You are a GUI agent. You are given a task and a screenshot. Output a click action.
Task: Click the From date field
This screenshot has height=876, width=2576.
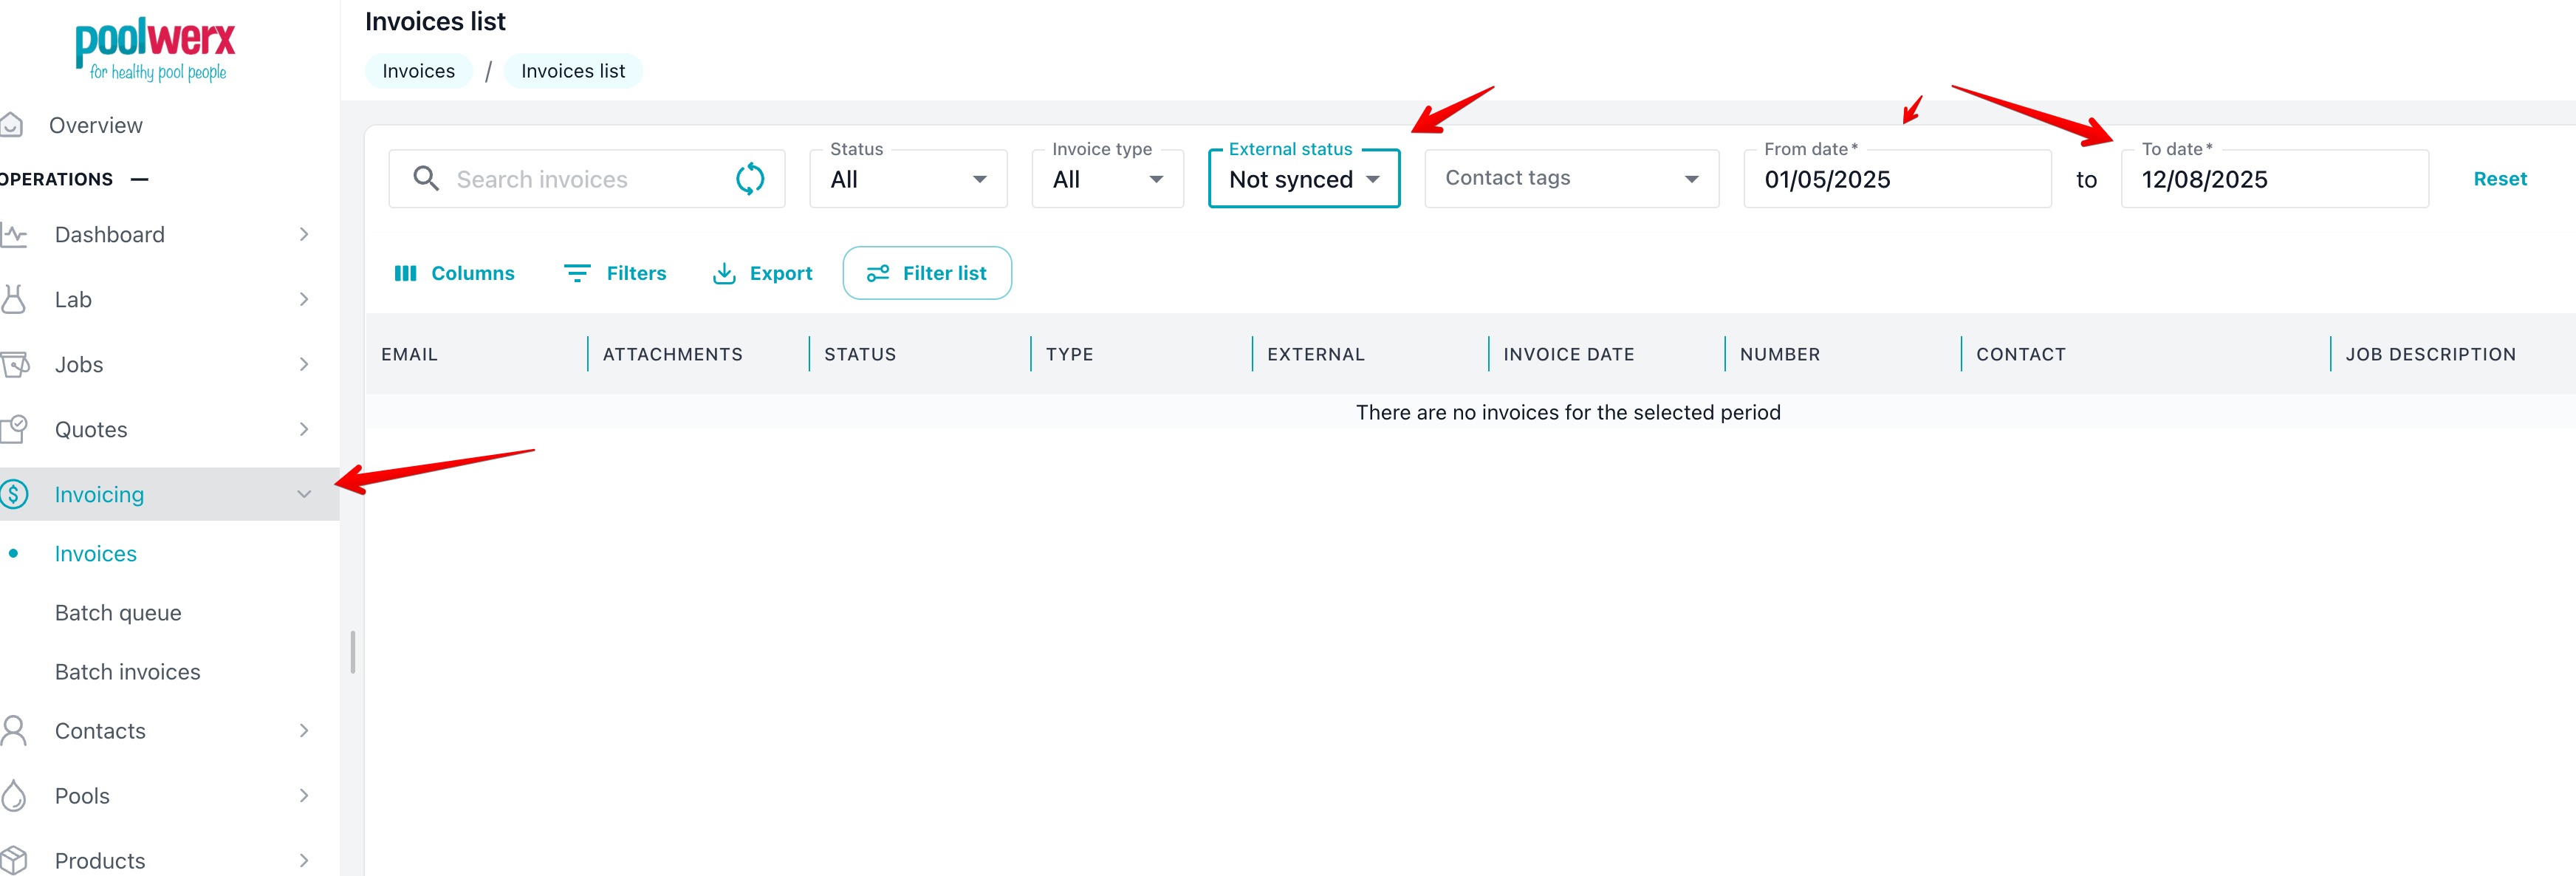1897,179
